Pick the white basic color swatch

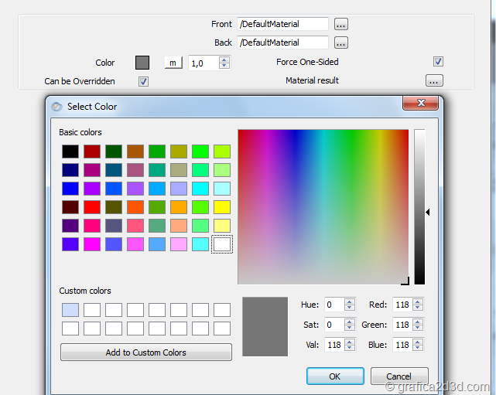(x=222, y=244)
